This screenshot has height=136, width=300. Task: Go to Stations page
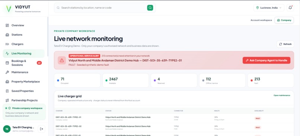point(24,35)
